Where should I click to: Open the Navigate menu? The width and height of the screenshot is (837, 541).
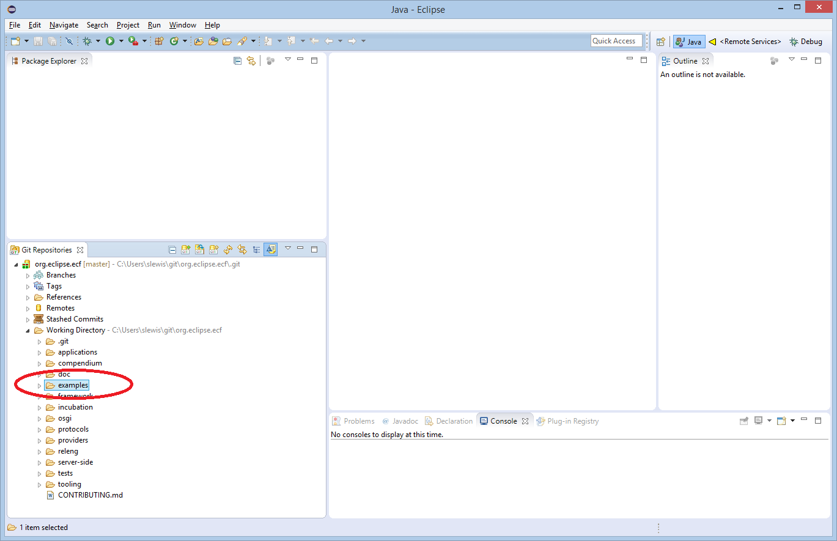(64, 25)
